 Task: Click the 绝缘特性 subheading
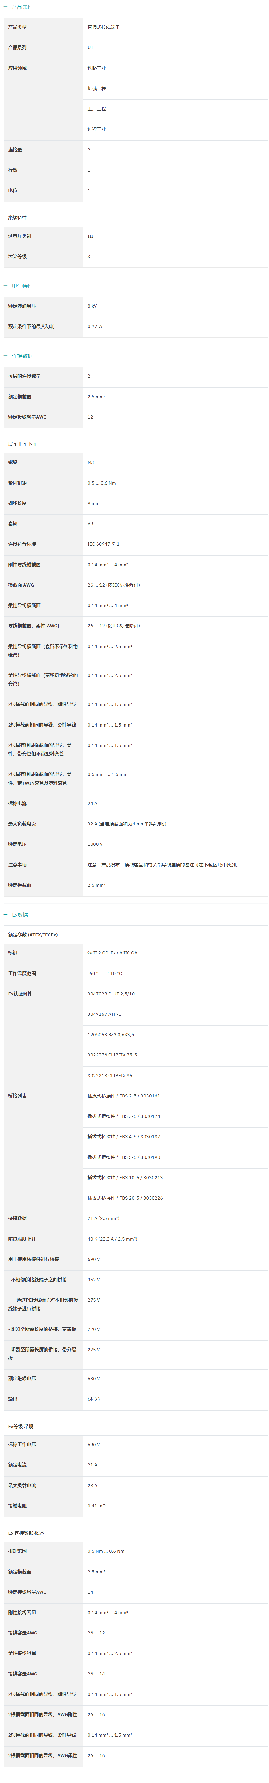17,217
